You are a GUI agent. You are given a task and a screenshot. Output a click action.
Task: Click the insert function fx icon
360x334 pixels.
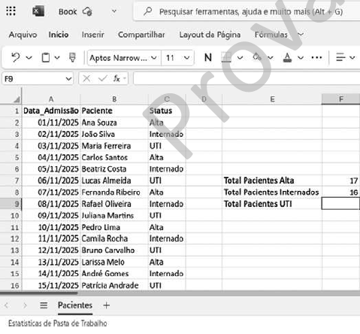click(x=116, y=79)
